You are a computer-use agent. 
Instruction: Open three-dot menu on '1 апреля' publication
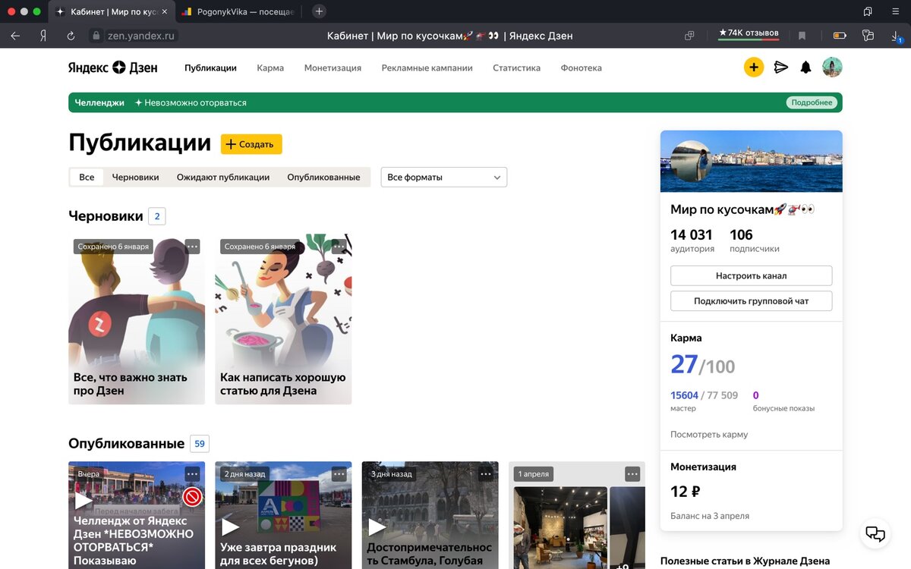coord(632,474)
